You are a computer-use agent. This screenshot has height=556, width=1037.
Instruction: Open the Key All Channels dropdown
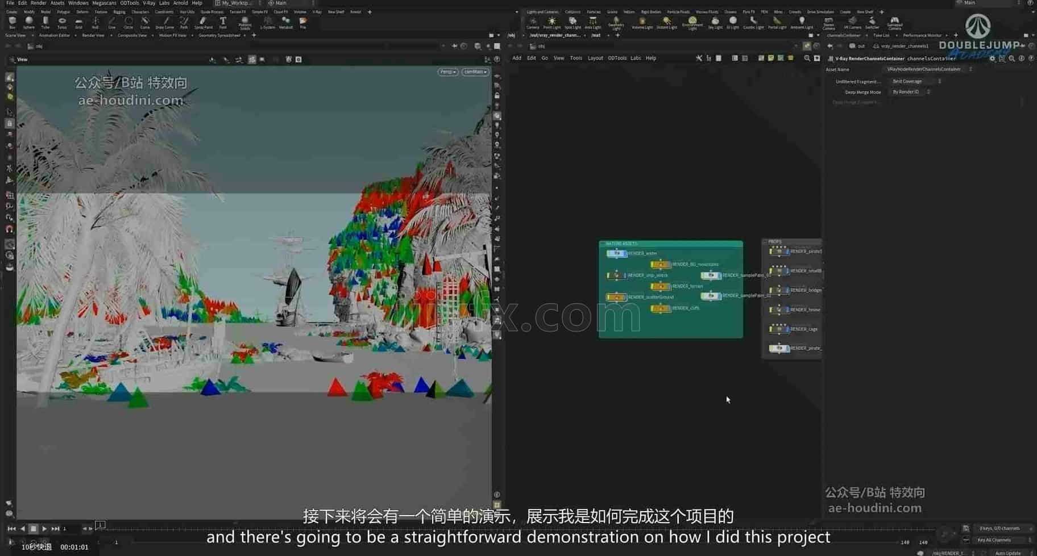[1003, 540]
